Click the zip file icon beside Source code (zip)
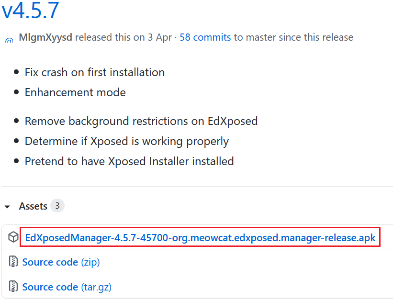 pyautogui.click(x=13, y=261)
